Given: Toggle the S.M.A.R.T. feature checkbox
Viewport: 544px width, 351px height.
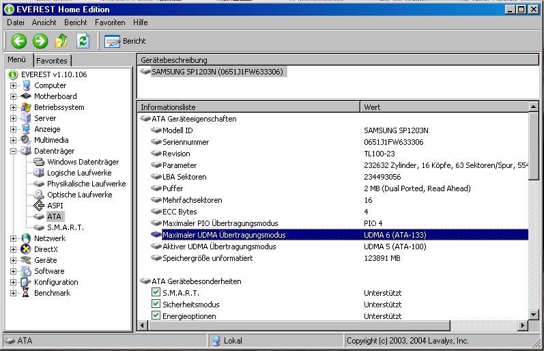Looking at the screenshot, I should click(x=156, y=292).
